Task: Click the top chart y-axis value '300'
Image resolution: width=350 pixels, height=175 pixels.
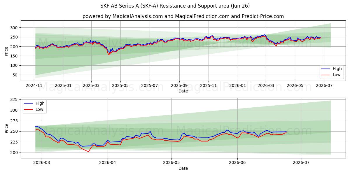Action: [15, 28]
